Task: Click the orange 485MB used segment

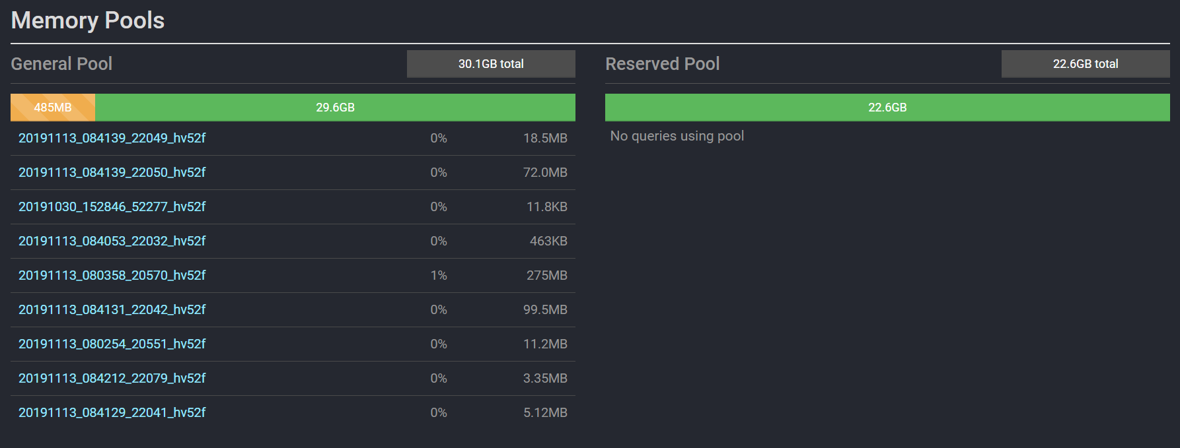Action: [x=53, y=108]
